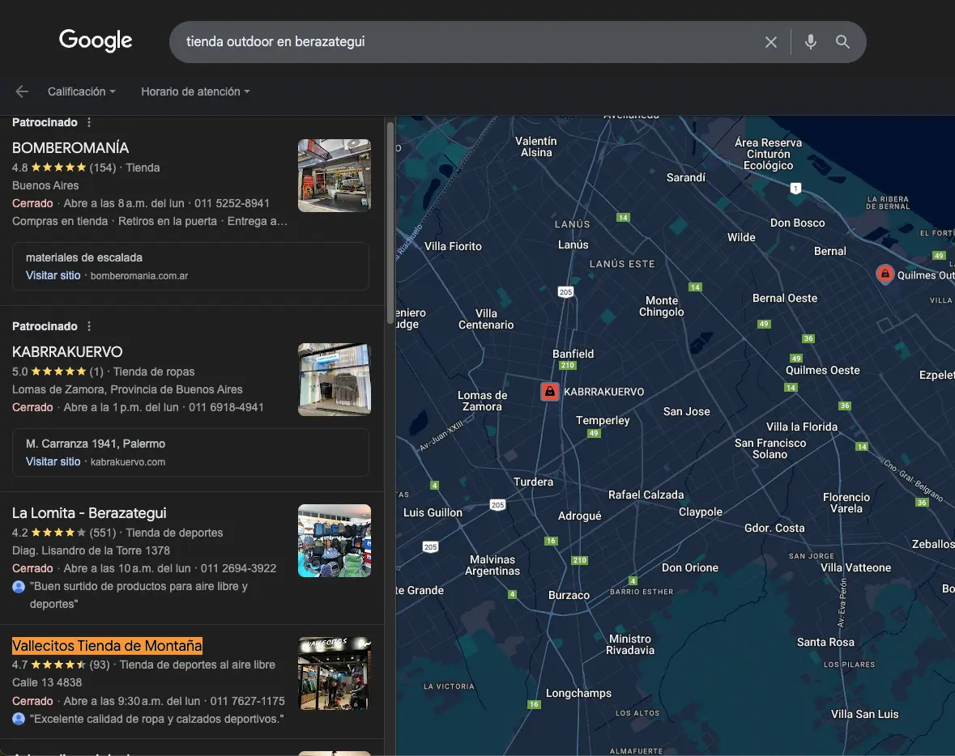Click the Google logo
Screen dimensions: 955x756
[x=96, y=40]
